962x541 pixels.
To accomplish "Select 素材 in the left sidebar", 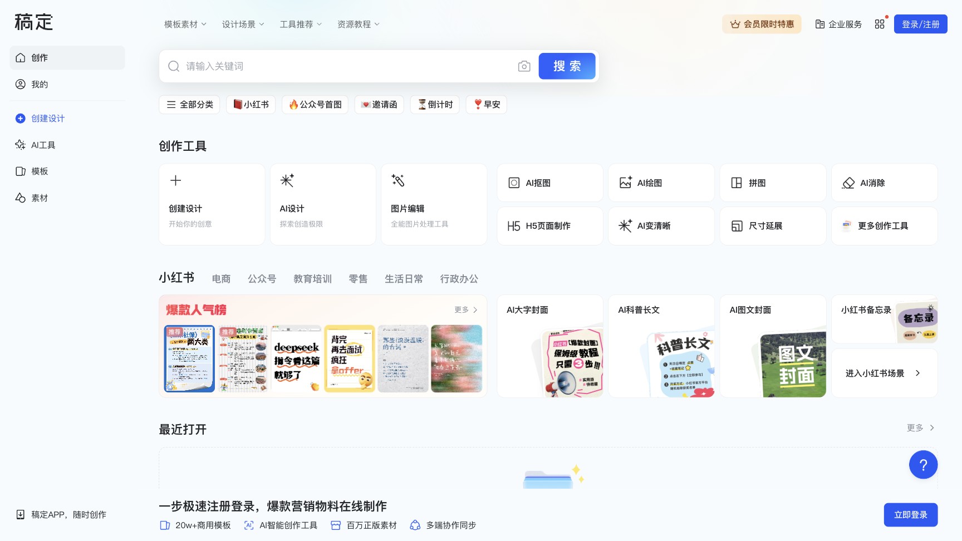I will [x=40, y=198].
